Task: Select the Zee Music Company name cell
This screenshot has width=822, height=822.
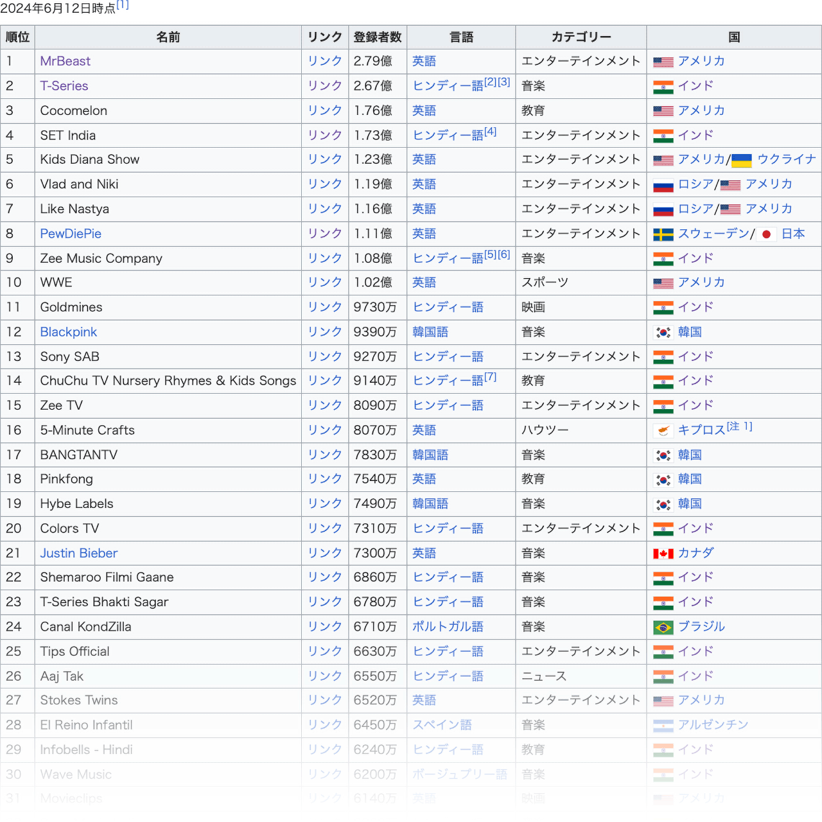Action: (168, 258)
